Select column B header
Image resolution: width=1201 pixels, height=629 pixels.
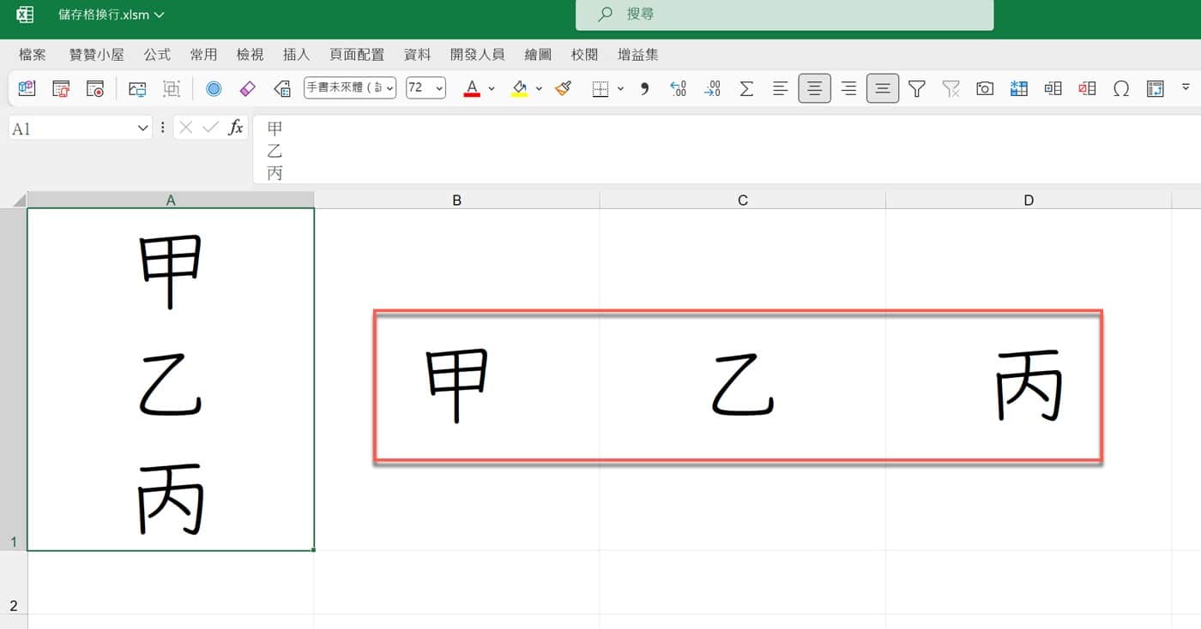[456, 200]
